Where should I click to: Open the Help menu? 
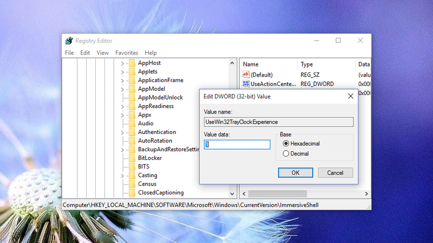(x=151, y=52)
